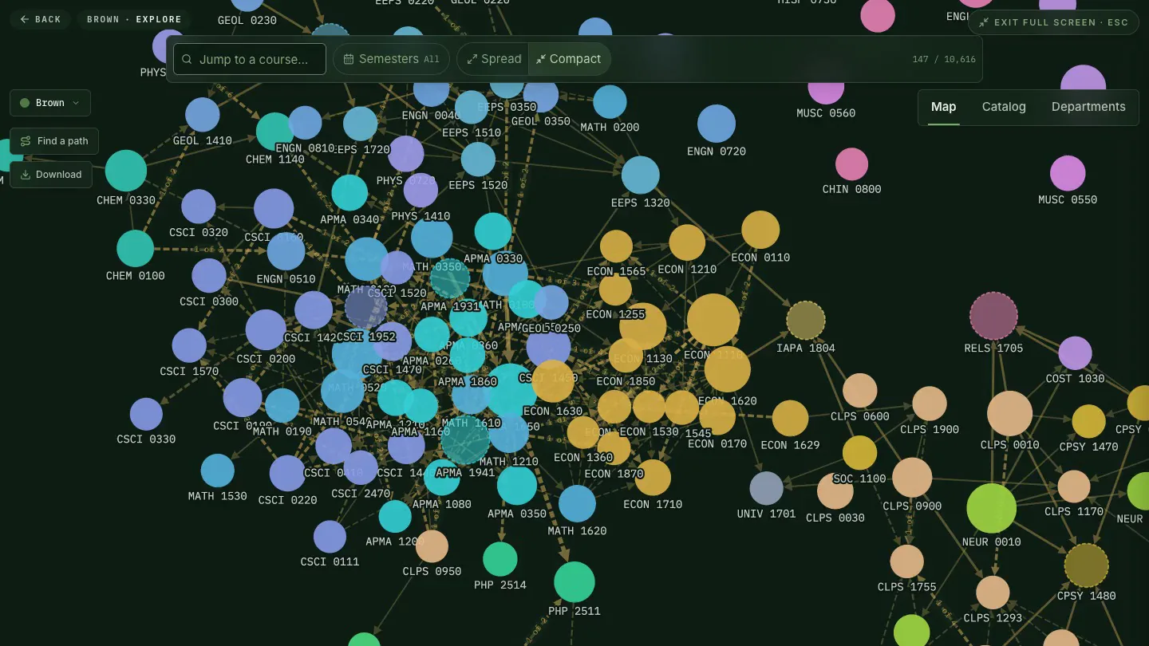Click the Find a path button
This screenshot has width=1149, height=646.
(54, 141)
